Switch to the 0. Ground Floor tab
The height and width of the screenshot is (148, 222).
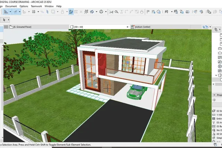(x=39, y=27)
